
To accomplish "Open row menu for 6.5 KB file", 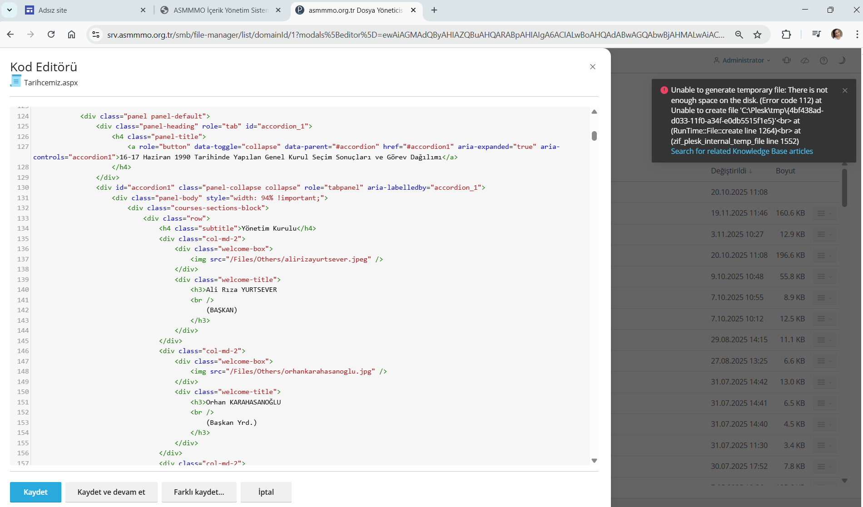I will click(824, 404).
